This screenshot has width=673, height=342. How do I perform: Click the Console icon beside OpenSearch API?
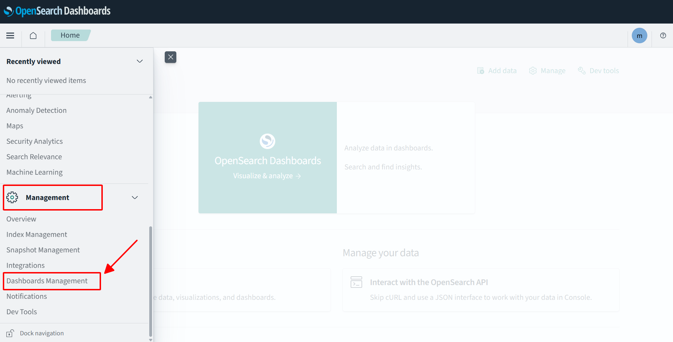[356, 282]
